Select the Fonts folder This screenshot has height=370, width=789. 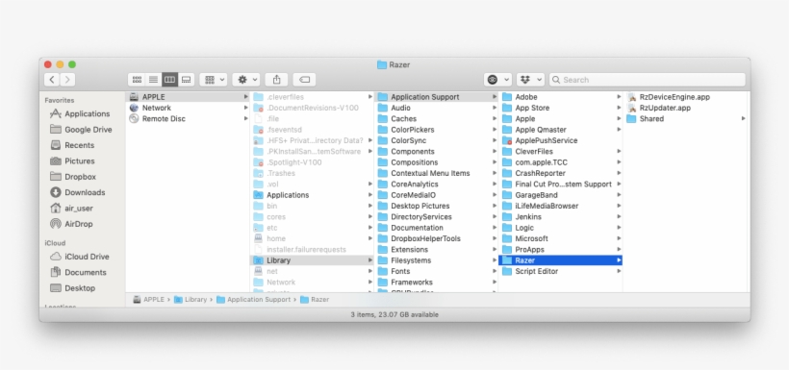click(437, 271)
